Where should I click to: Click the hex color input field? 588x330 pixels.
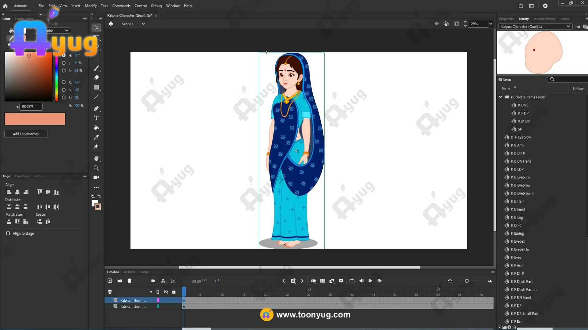coord(31,107)
